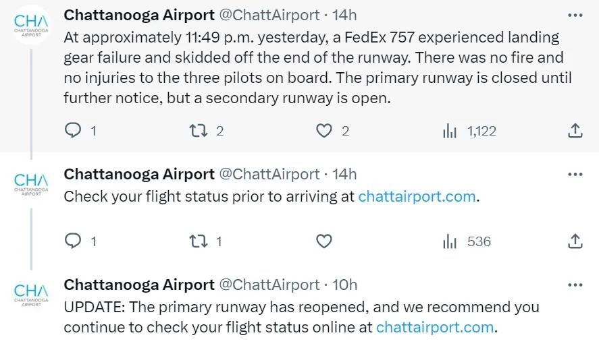Open CHA avatar on the first tweet
The height and width of the screenshot is (354, 599).
point(31,25)
